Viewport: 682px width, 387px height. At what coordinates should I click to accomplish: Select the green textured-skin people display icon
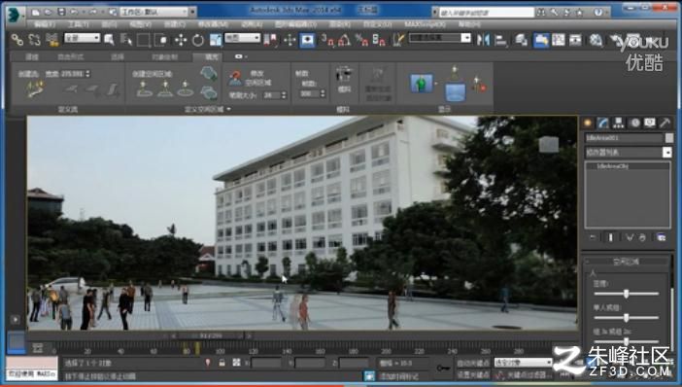click(x=421, y=84)
